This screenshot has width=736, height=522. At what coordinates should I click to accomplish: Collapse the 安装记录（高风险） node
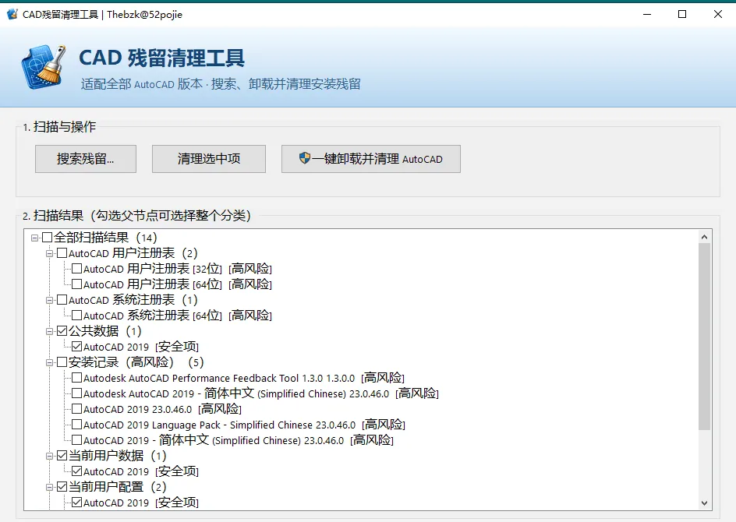pos(49,362)
